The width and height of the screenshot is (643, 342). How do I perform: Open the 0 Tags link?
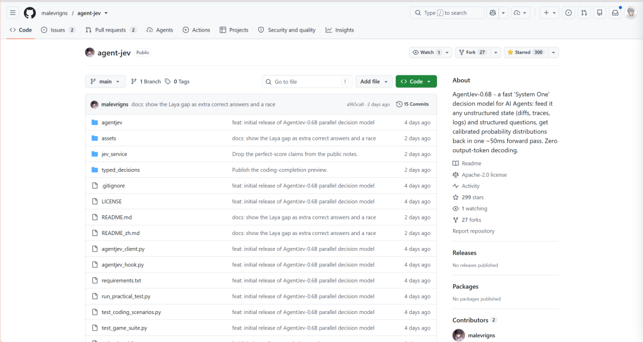point(177,81)
